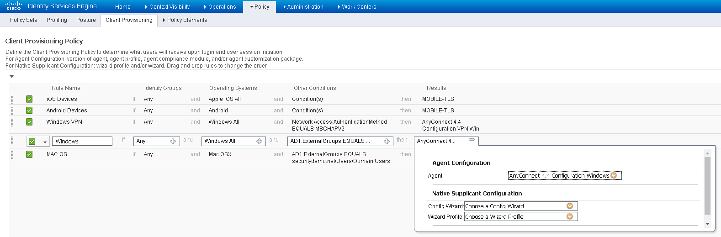Click Results column header
This screenshot has height=237, width=721.
click(436, 88)
